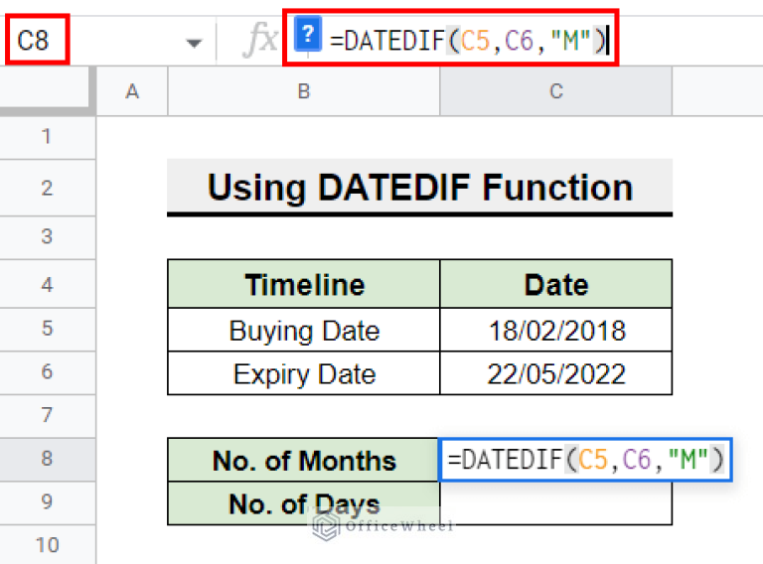Select the row 7 header
Viewport: 763px width, 564px height.
[x=48, y=416]
